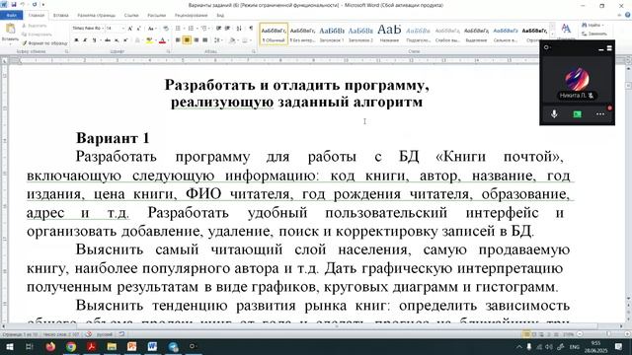Apply the Заголовок 2 style
This screenshot has height=355, width=632.
tap(360, 34)
